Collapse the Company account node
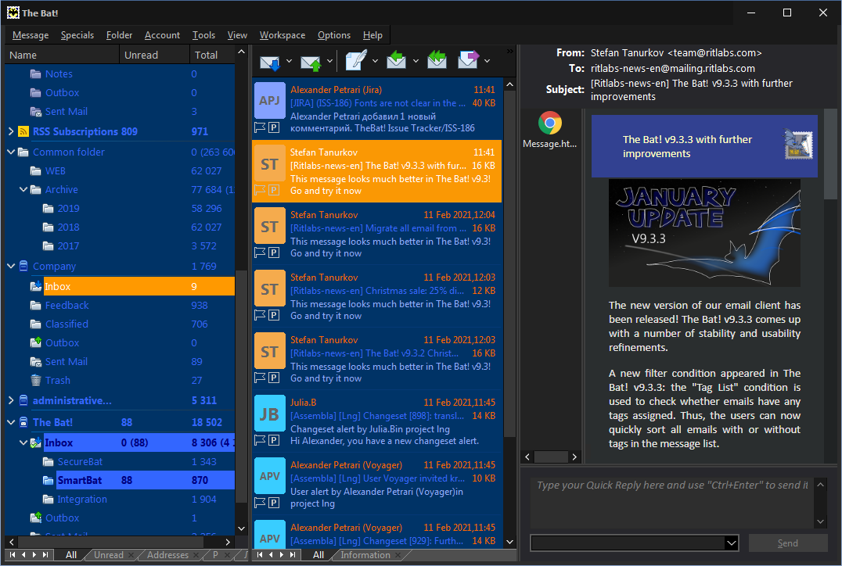Image resolution: width=842 pixels, height=566 pixels. [x=11, y=266]
